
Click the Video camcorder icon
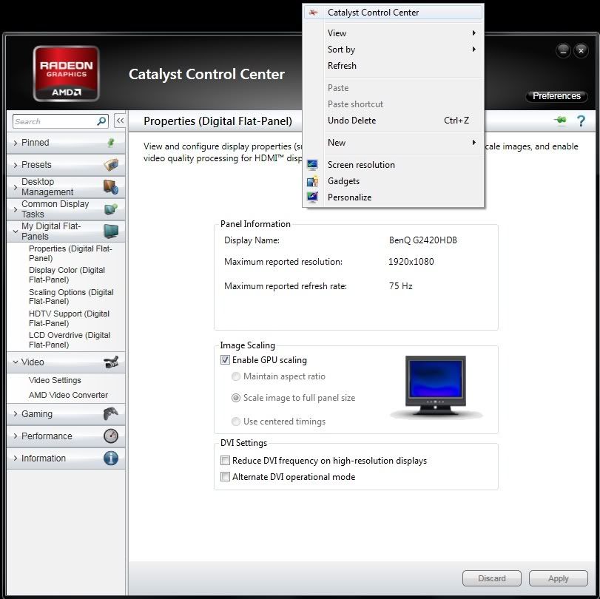click(x=111, y=362)
